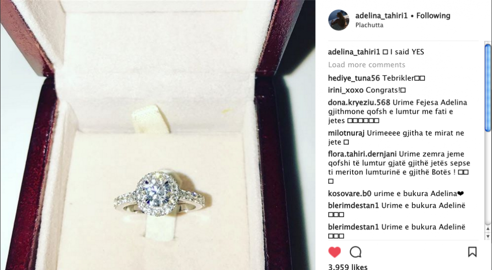Click the scrollbar up arrow

click(488, 229)
